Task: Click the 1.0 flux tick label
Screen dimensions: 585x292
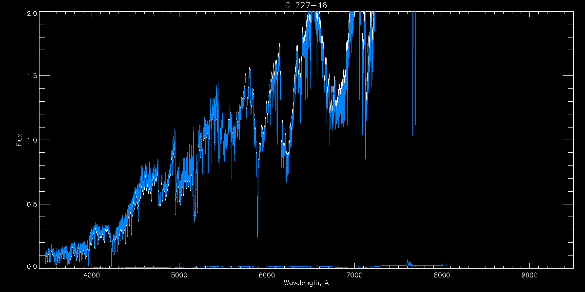Action: point(31,140)
